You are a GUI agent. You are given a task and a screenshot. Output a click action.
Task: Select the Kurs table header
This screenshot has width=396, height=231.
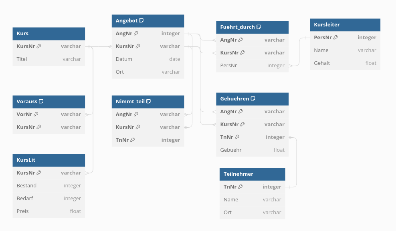click(49, 34)
